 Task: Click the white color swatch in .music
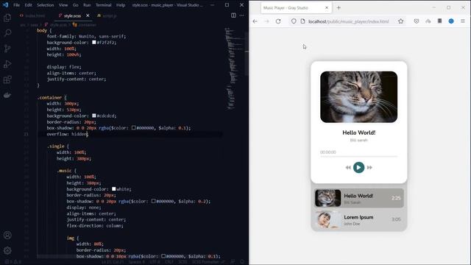coord(114,189)
